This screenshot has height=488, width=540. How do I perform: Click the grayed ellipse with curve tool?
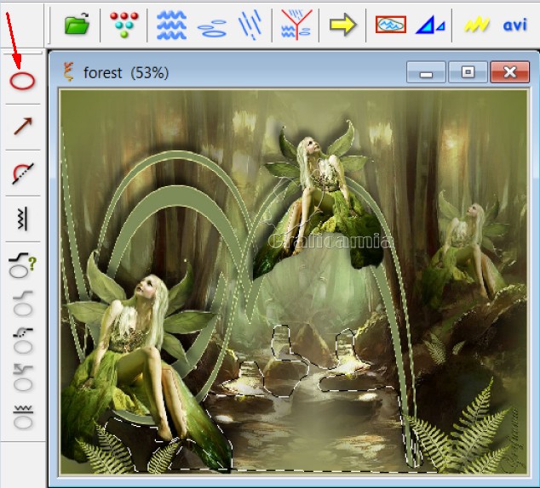tap(23, 304)
